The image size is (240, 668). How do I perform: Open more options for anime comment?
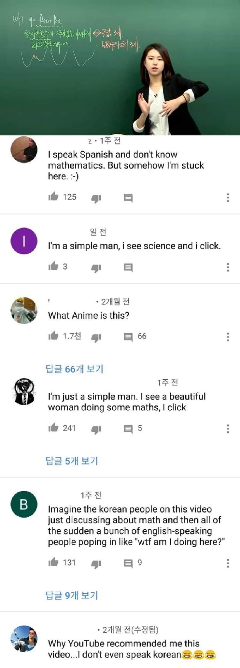228,337
